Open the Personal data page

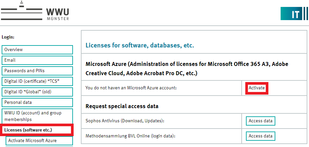click(37, 103)
